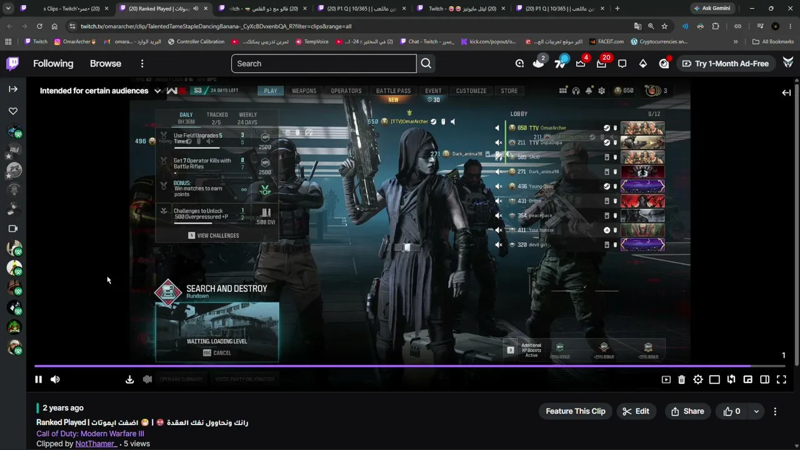Open the Controller Calibration bookmark
Image resolution: width=800 pixels, height=450 pixels.
tap(196, 42)
